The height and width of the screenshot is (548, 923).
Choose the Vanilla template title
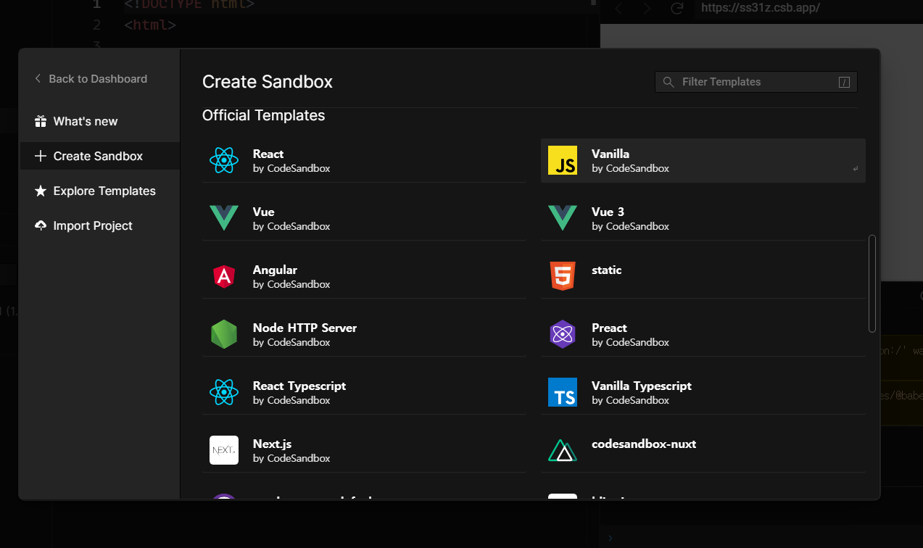coord(610,154)
